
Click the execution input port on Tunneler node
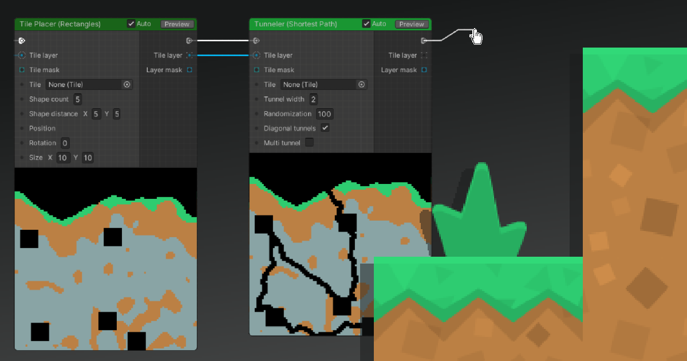click(256, 40)
